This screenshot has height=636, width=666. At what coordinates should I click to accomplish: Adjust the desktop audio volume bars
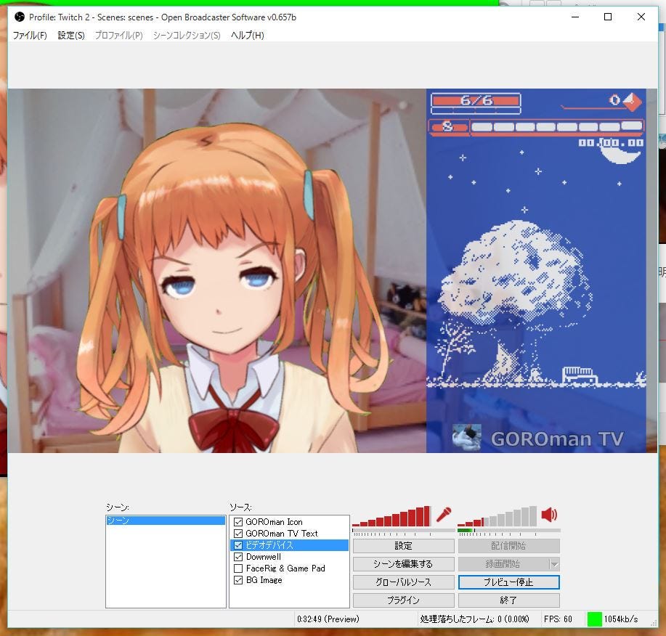point(497,516)
